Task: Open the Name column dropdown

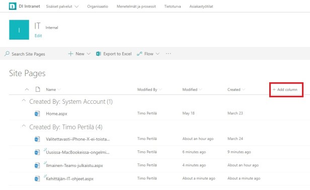Action: click(59, 90)
